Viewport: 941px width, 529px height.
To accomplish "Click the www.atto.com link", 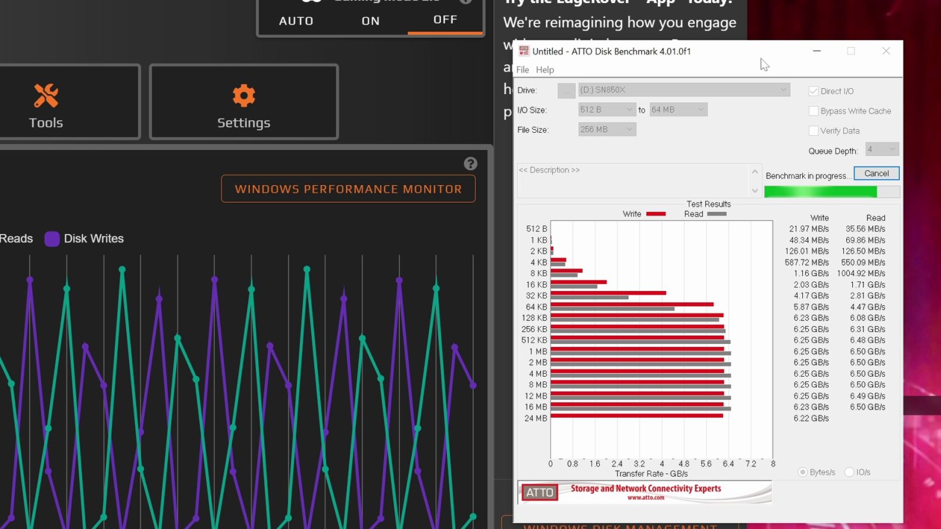I will pyautogui.click(x=646, y=498).
